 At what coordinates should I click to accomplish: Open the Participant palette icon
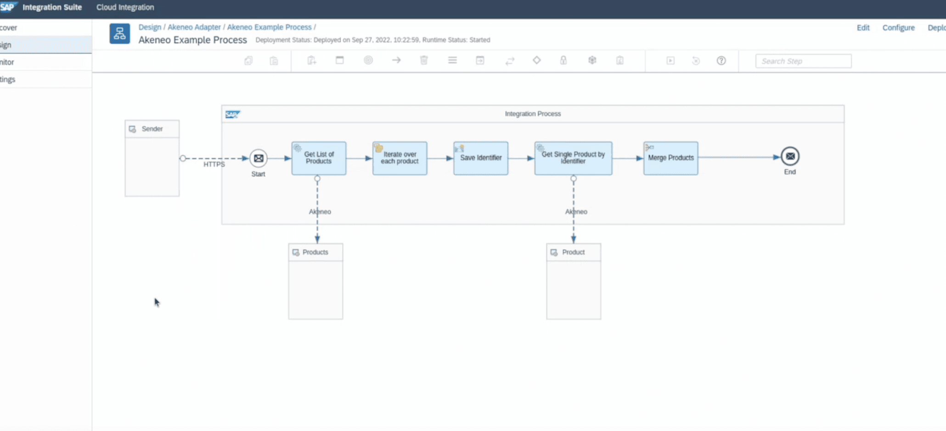[x=312, y=61]
